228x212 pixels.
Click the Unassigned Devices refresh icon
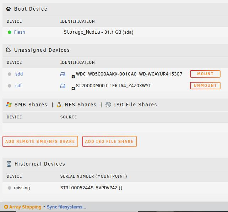click(9, 50)
